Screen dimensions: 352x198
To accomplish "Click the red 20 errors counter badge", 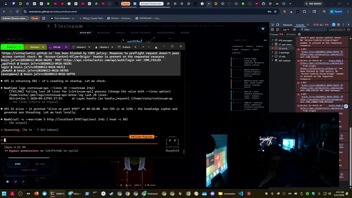I will tap(317, 25).
